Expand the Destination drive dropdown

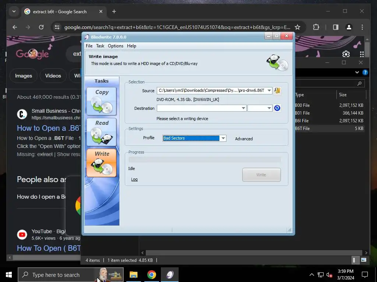point(243,108)
